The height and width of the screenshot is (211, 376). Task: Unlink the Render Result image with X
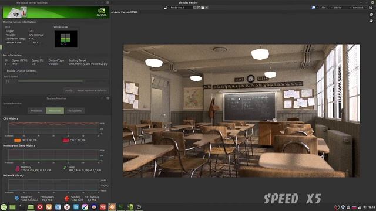tap(207, 8)
